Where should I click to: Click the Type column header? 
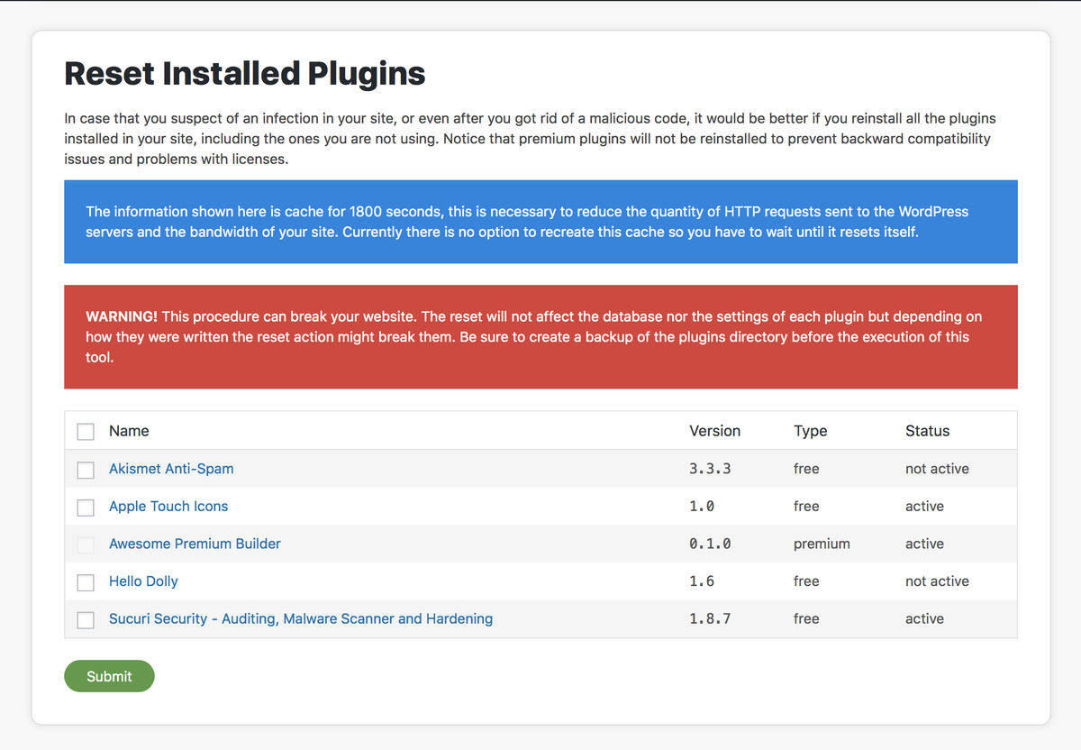tap(810, 431)
